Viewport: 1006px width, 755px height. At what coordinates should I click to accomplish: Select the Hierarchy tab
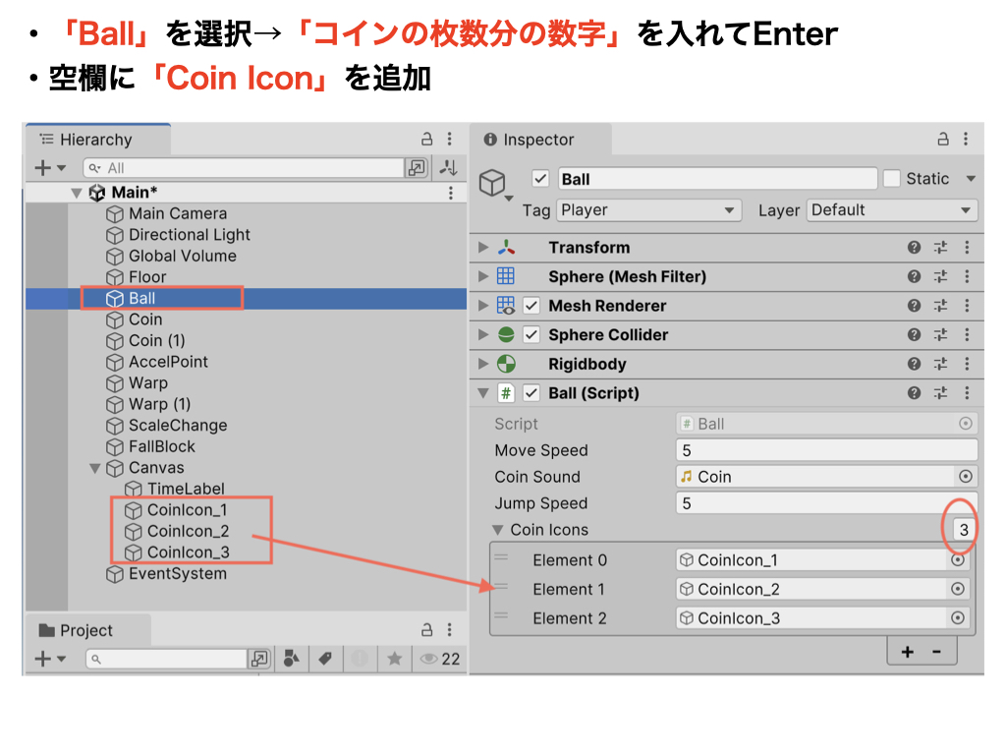[x=95, y=140]
